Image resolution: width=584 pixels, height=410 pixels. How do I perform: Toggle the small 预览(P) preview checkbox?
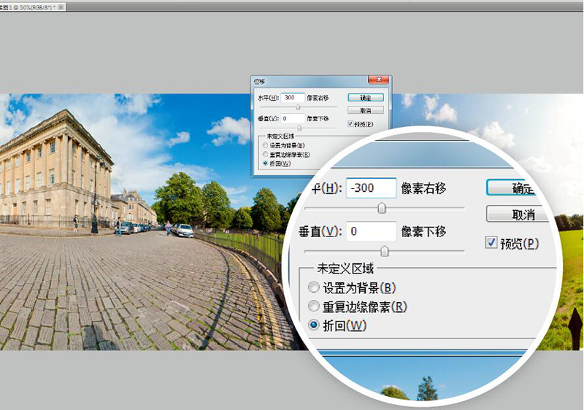point(350,124)
